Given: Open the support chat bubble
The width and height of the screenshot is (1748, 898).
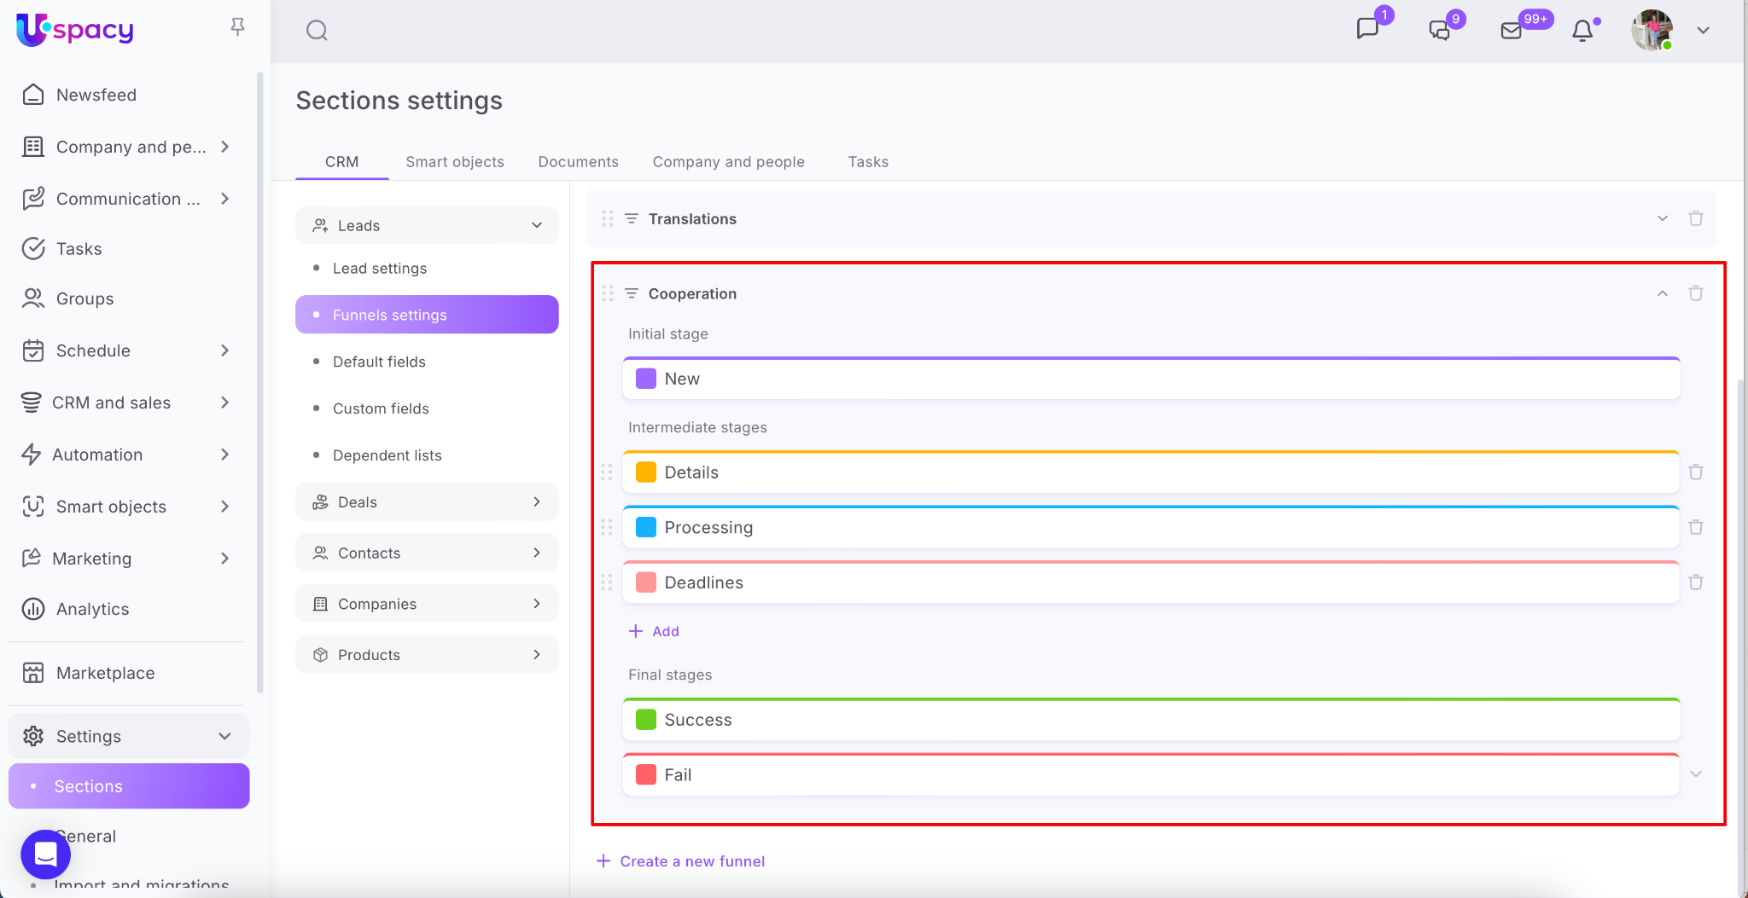Looking at the screenshot, I should [x=45, y=854].
